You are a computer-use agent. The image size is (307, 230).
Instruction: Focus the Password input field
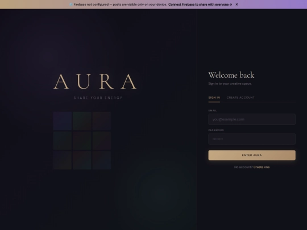coord(252,139)
